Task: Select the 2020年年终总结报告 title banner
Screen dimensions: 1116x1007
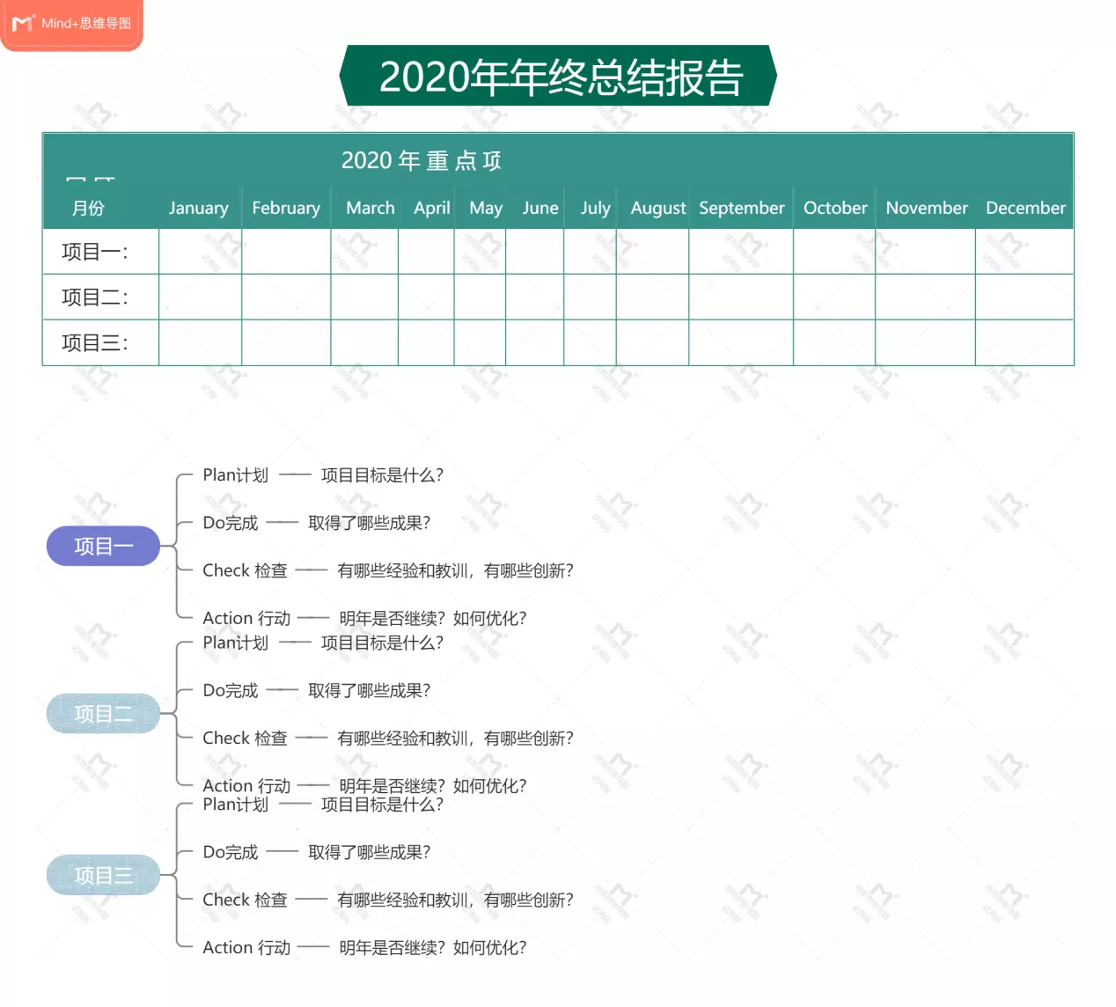Action: click(x=558, y=77)
